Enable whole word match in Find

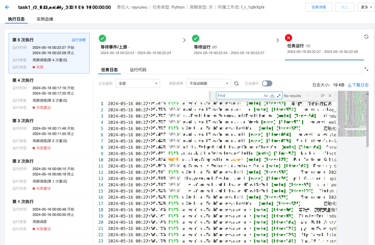pyautogui.click(x=272, y=96)
